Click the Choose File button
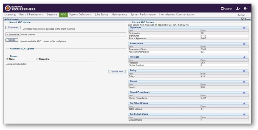The height and width of the screenshot is (130, 258). click(13, 35)
